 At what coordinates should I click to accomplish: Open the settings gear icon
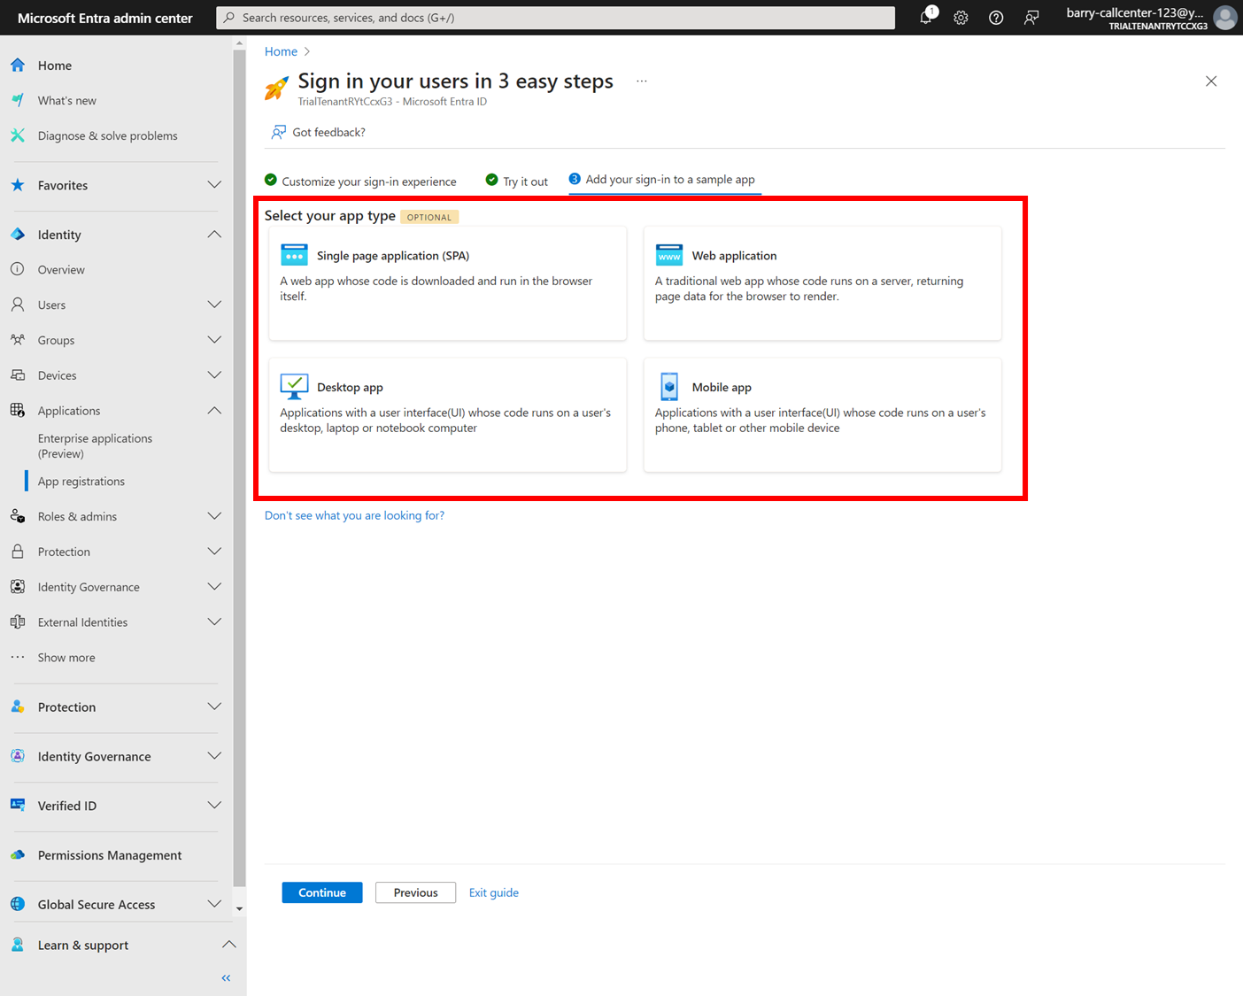[961, 18]
